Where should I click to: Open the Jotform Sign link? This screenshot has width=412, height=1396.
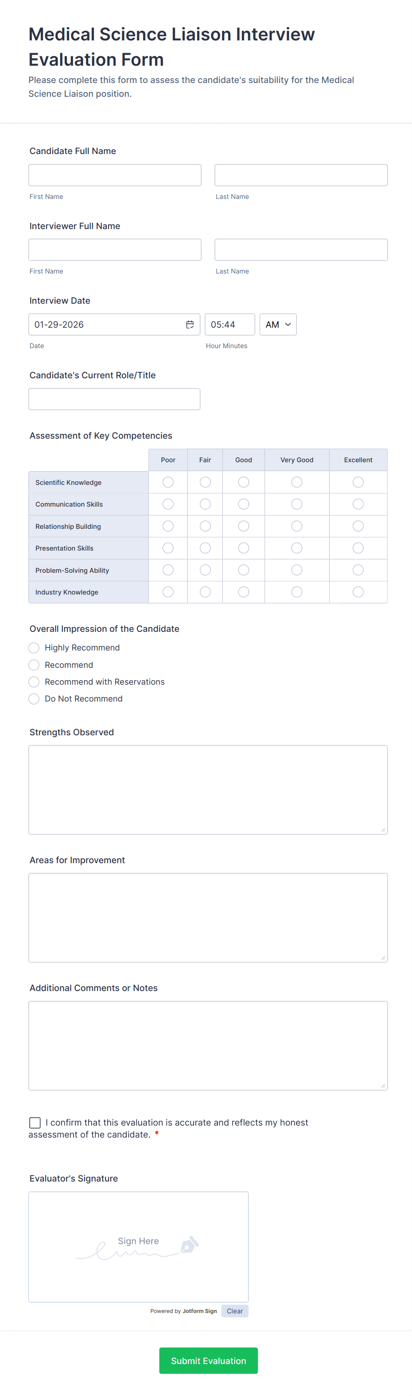pyautogui.click(x=199, y=1311)
